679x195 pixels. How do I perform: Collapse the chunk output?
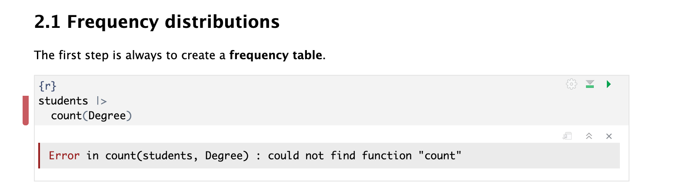pyautogui.click(x=589, y=136)
